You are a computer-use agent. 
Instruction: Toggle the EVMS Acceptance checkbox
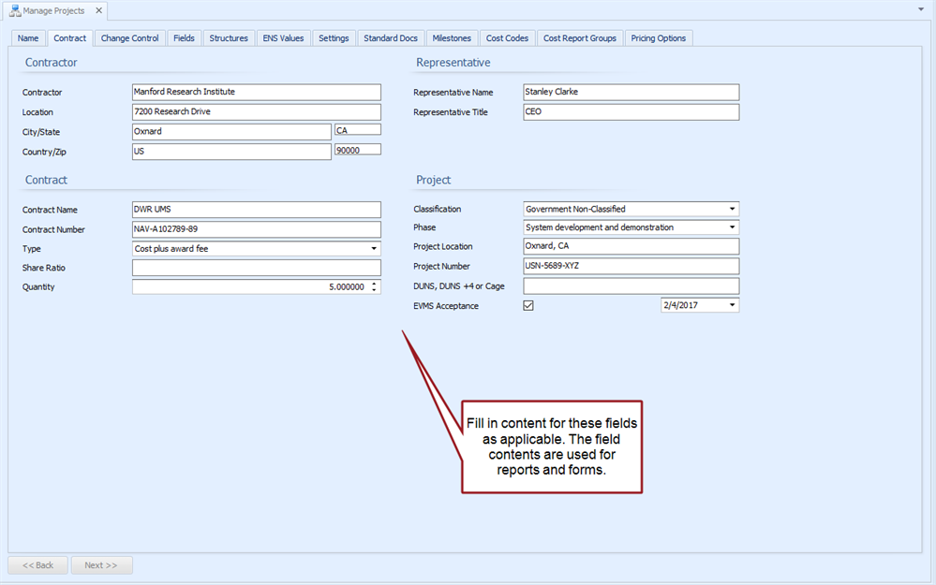(528, 305)
